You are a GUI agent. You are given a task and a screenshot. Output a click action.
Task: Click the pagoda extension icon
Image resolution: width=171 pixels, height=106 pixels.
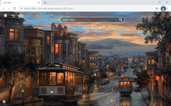click(x=163, y=9)
